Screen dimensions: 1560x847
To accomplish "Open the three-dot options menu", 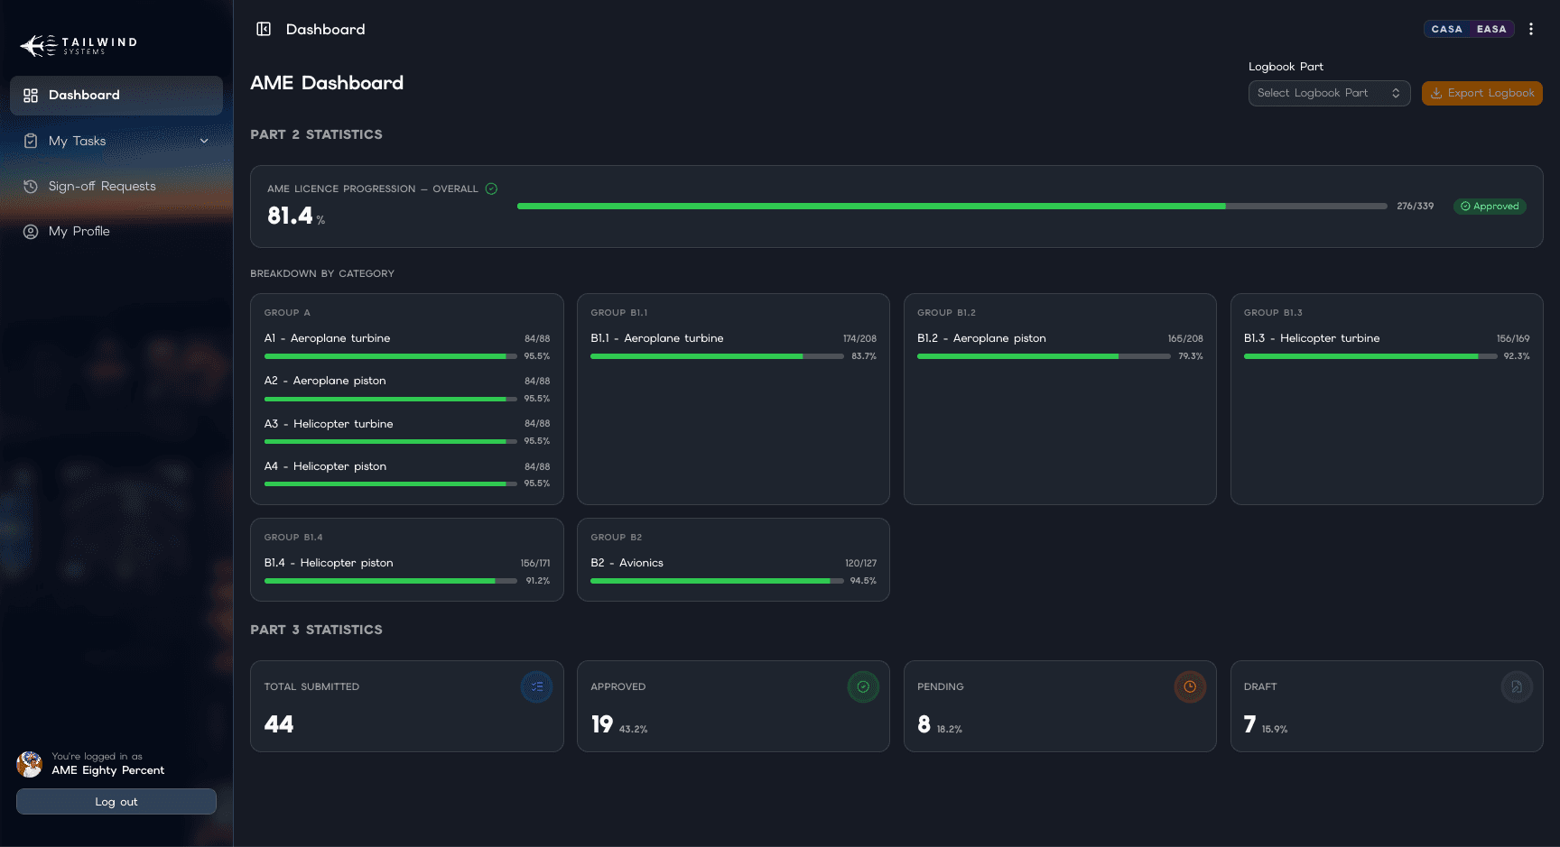I will point(1531,29).
